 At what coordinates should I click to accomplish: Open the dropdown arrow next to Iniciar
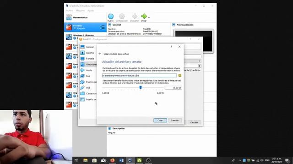point(149,17)
